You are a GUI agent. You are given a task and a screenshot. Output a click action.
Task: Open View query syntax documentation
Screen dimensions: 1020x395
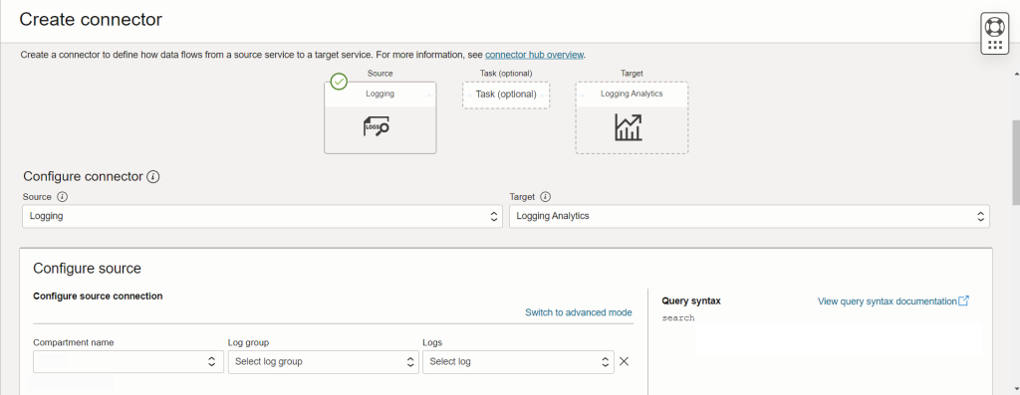pos(888,301)
